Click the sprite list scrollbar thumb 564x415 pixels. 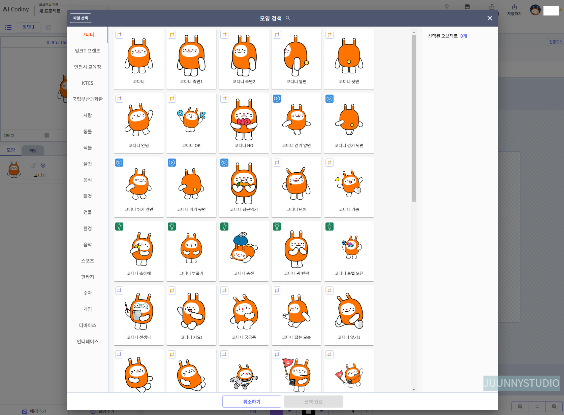click(x=414, y=118)
